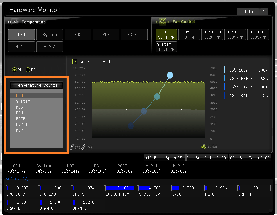This screenshot has width=277, height=215.
Task: Choose the CPU 1 fan button
Action: [x=166, y=35]
